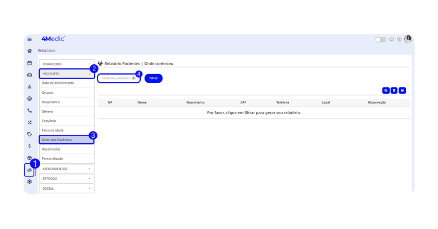Expand the ESTOQUE section
Image resolution: width=438 pixels, height=229 pixels.
[x=66, y=179]
